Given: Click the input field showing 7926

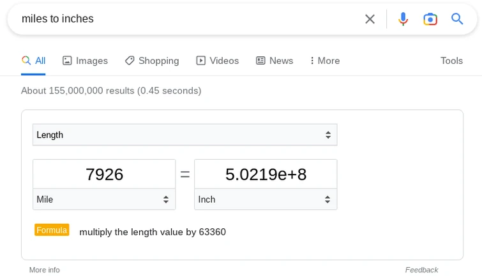Looking at the screenshot, I should 104,175.
